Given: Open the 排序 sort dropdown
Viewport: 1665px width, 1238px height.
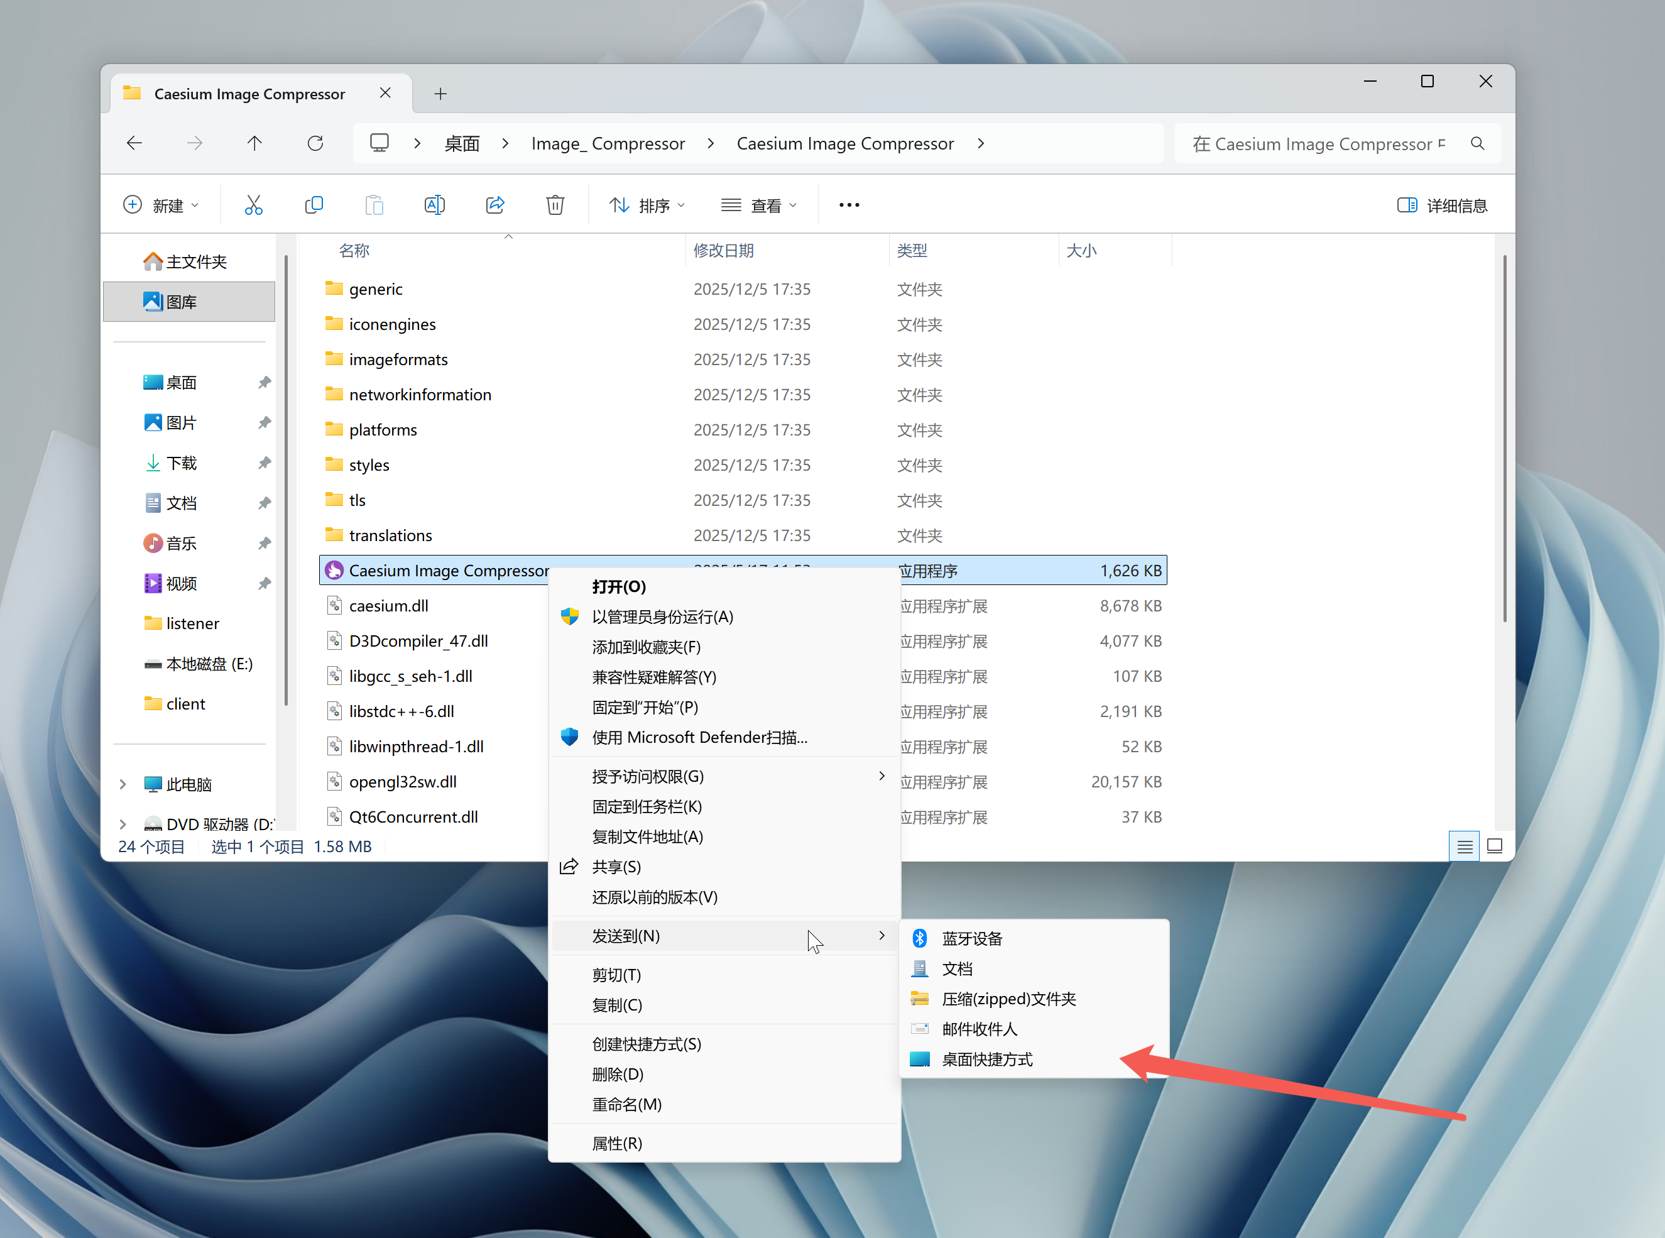Looking at the screenshot, I should click(647, 205).
